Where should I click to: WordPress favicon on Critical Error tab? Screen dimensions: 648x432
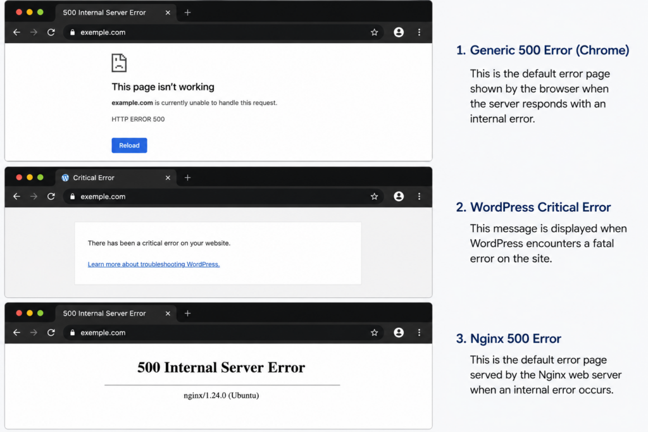(65, 178)
